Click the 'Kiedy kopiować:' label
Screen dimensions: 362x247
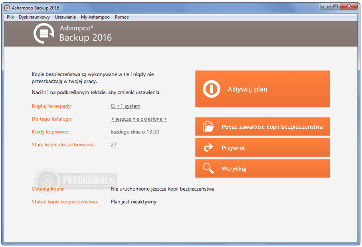(x=50, y=132)
